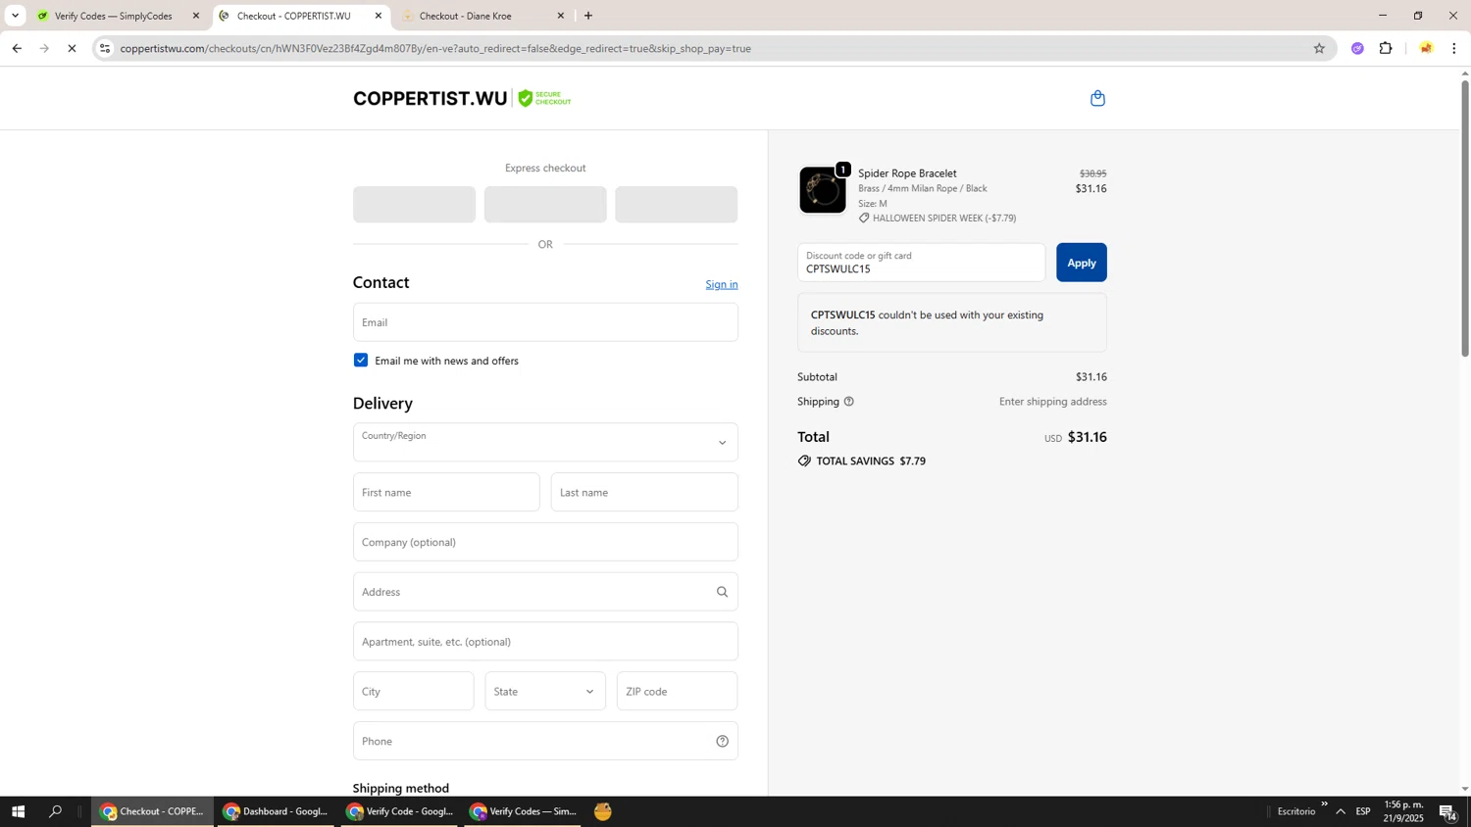This screenshot has width=1471, height=827.
Task: Expand the State dropdown
Action: (545, 692)
